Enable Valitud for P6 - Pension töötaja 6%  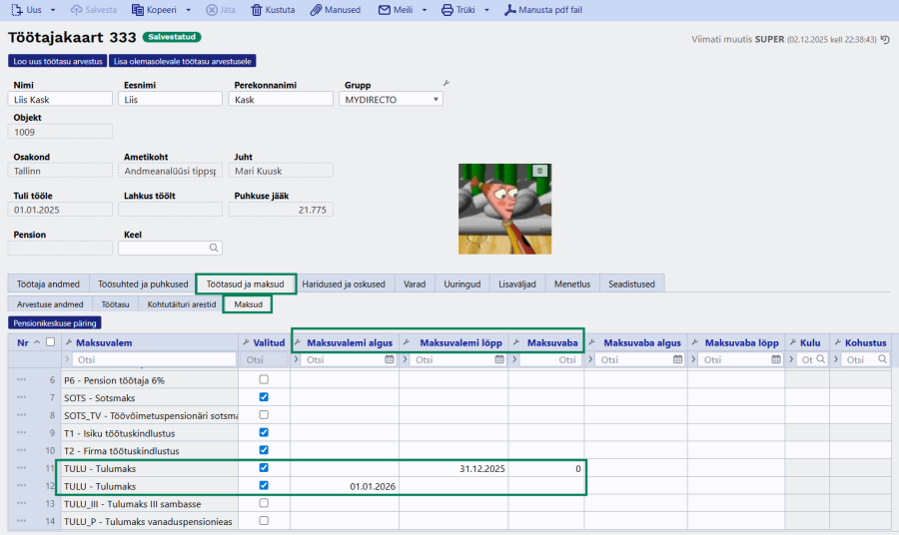coord(264,379)
